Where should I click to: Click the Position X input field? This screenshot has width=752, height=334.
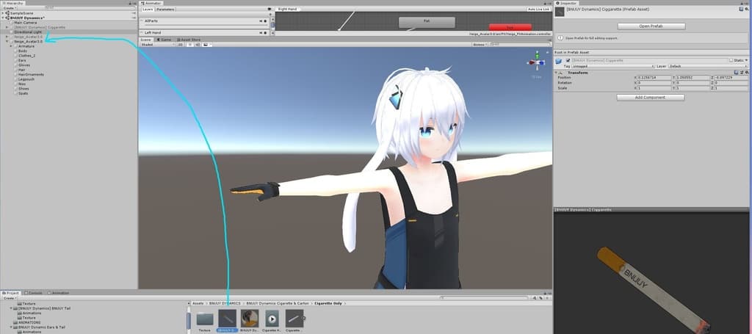[653, 78]
